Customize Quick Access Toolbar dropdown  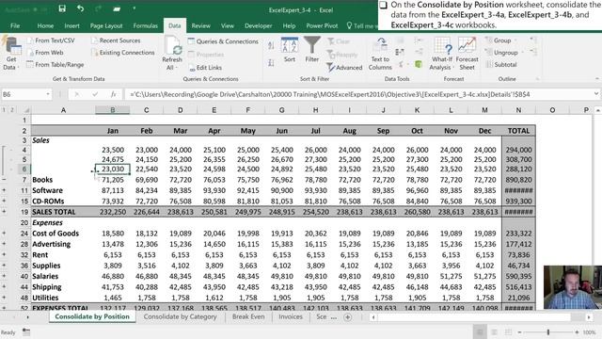134,8
